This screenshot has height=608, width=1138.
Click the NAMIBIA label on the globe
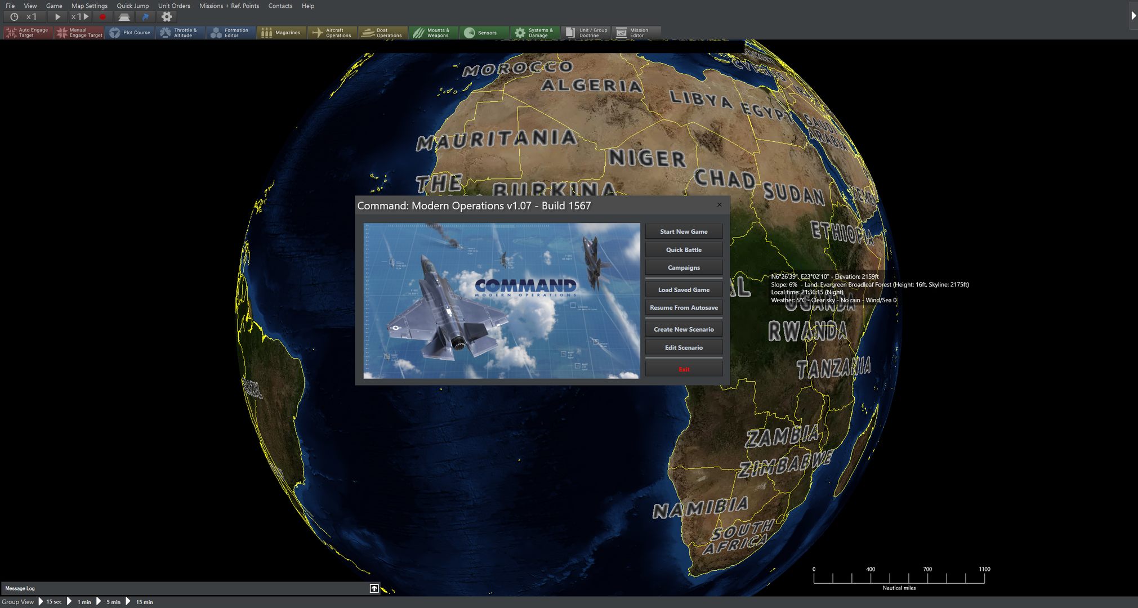click(x=700, y=507)
